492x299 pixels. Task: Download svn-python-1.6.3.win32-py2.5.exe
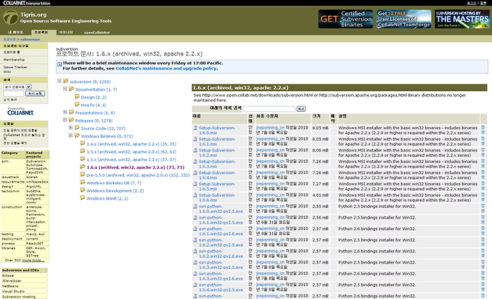pyautogui.click(x=221, y=265)
